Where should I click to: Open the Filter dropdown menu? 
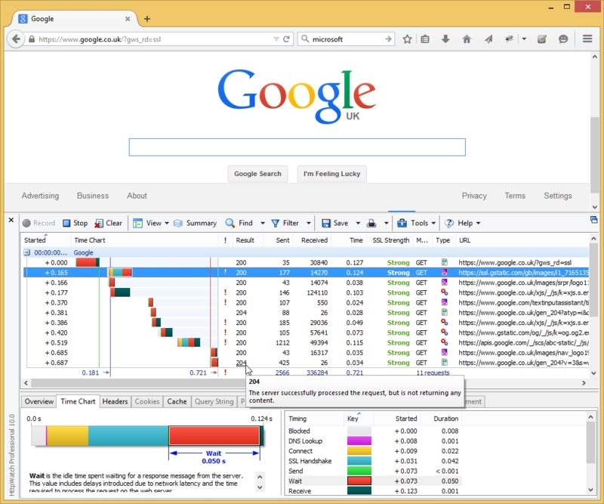290,223
